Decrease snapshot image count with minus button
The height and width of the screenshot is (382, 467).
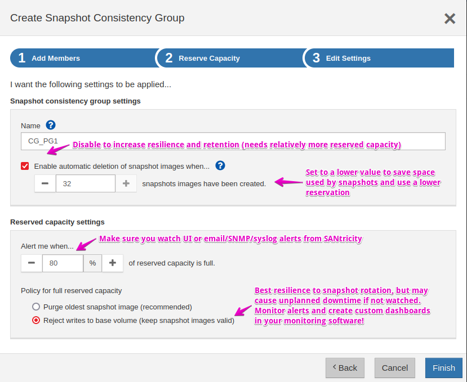[45, 183]
